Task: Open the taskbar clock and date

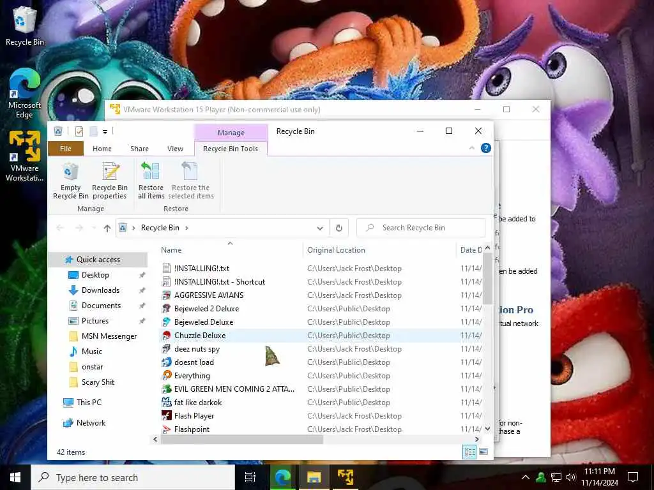Action: 600,477
